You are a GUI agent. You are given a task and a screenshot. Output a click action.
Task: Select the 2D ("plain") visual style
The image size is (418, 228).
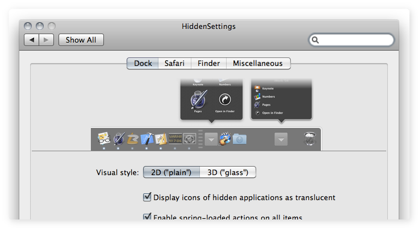click(x=172, y=172)
